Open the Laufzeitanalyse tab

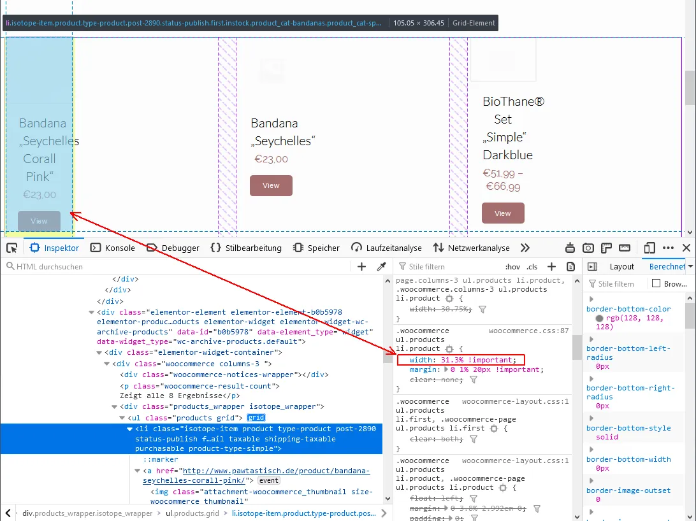pos(386,248)
